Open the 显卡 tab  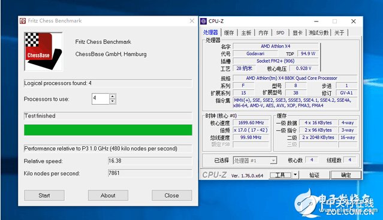click(297, 33)
